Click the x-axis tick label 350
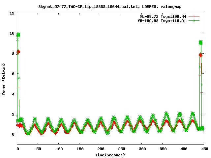 pyautogui.click(x=163, y=149)
